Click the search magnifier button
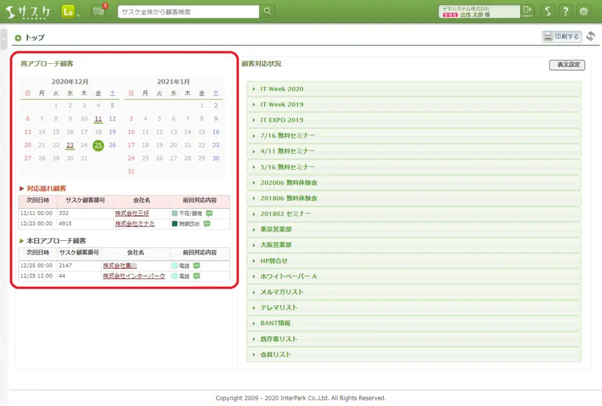Screen dimensions: 602x406 267,11
